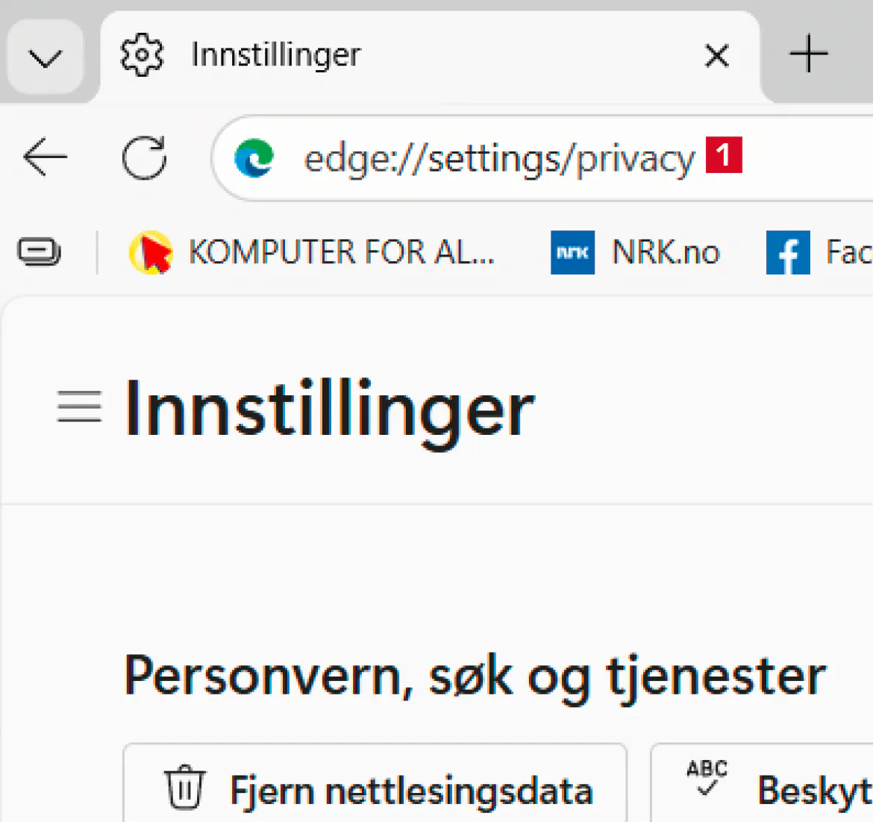Viewport: 873px width, 822px height.
Task: Click the settings gear icon in the tab
Action: tap(142, 55)
